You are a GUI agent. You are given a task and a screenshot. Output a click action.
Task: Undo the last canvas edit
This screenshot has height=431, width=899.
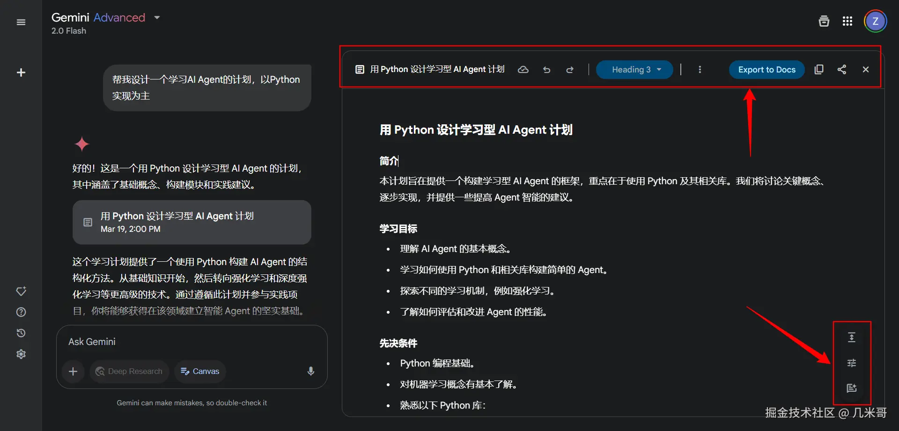pyautogui.click(x=546, y=70)
